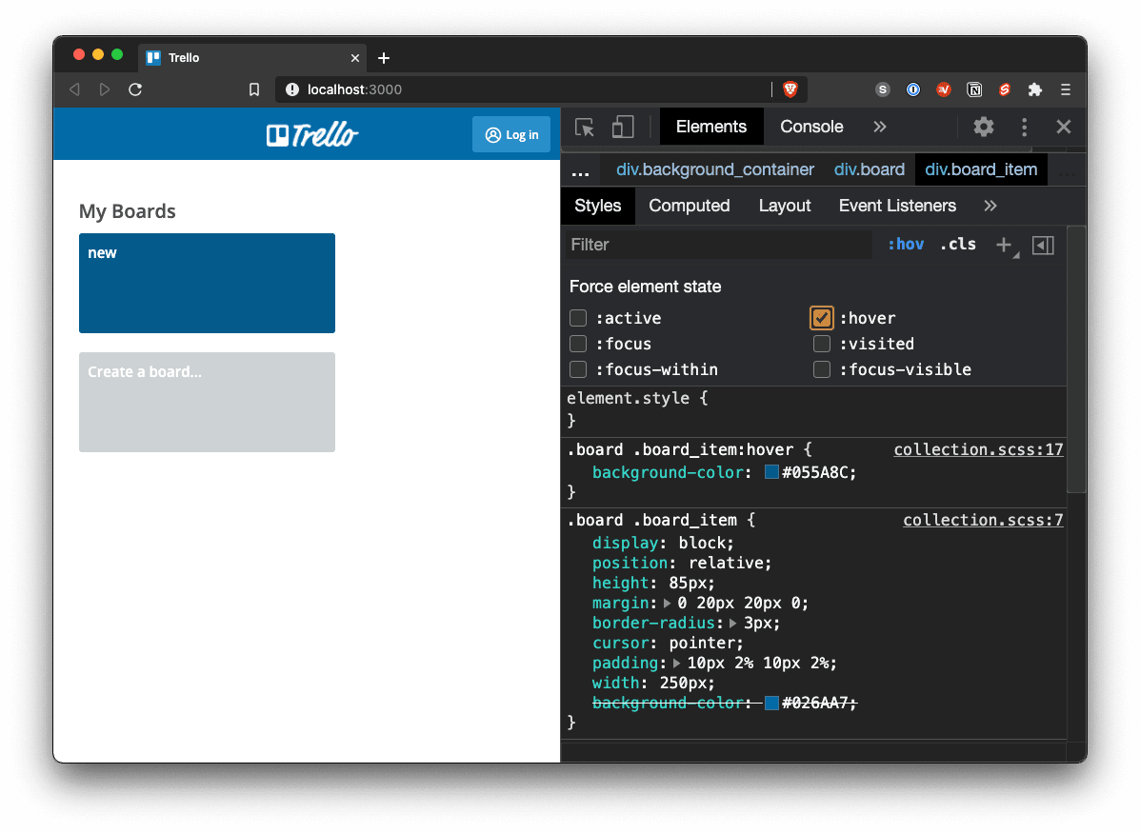Open the #026AA7 color swatch picker
This screenshot has width=1140, height=833.
click(772, 704)
